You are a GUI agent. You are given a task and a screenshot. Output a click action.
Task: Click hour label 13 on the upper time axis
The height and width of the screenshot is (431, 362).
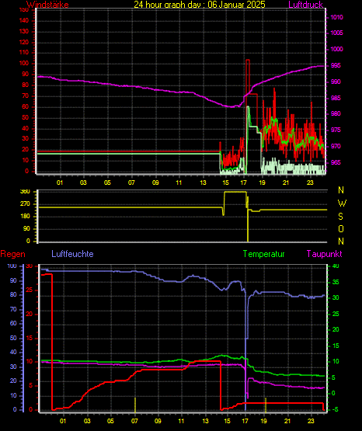[x=203, y=182]
